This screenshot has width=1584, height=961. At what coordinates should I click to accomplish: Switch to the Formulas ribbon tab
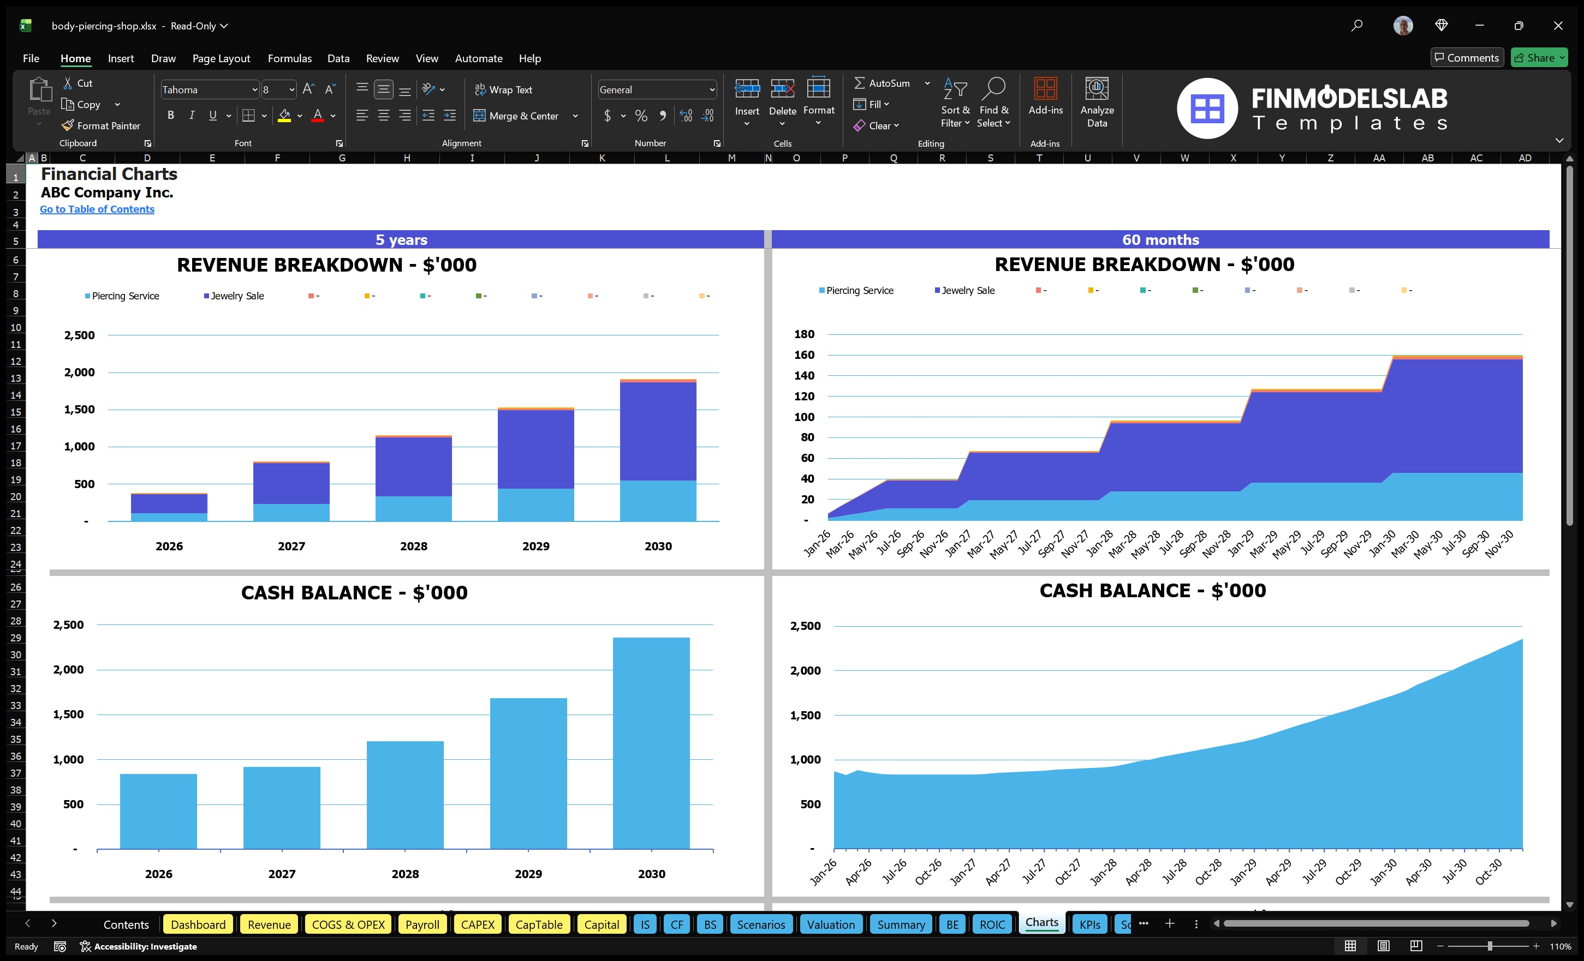pos(289,58)
